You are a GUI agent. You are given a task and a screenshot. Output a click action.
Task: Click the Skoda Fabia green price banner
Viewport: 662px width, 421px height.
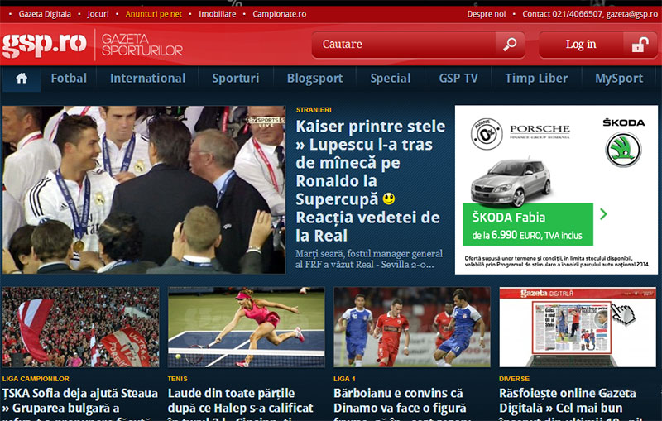tap(528, 224)
